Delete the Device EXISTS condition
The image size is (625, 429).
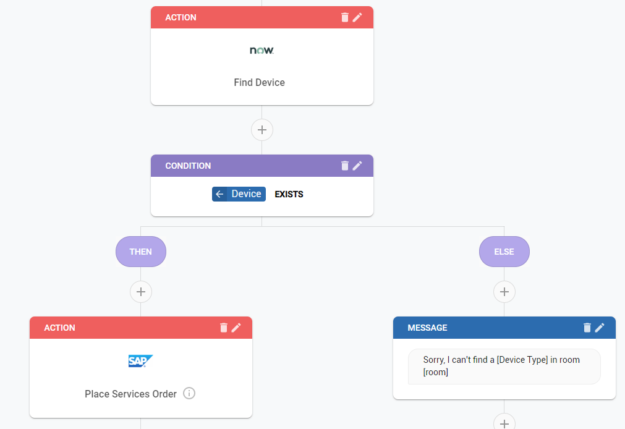pos(346,165)
